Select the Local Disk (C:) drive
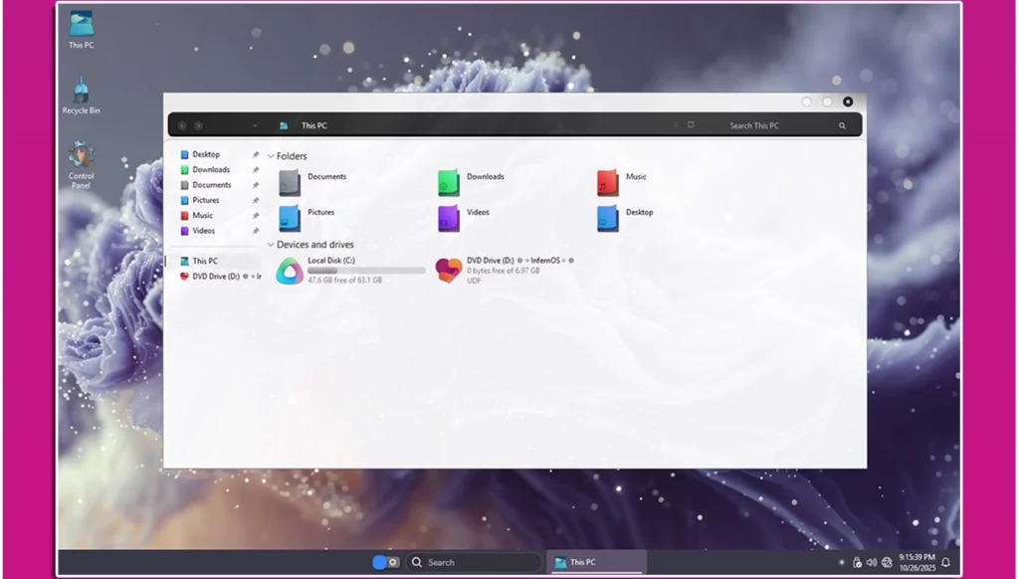 pyautogui.click(x=290, y=271)
